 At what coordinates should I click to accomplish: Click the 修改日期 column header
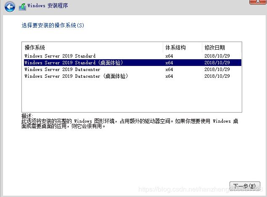(214, 47)
